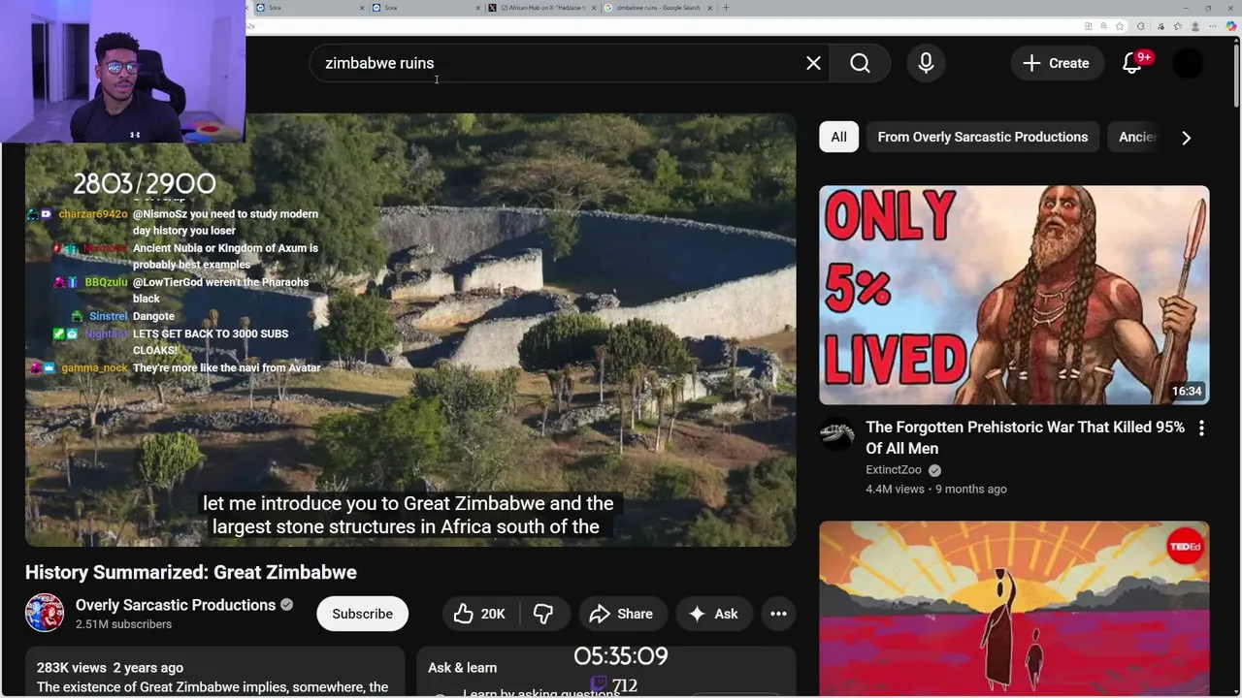Select the 'All' filter chip
The width and height of the screenshot is (1242, 698).
coord(838,137)
